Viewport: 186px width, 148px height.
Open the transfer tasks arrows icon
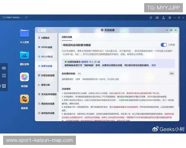151,18
